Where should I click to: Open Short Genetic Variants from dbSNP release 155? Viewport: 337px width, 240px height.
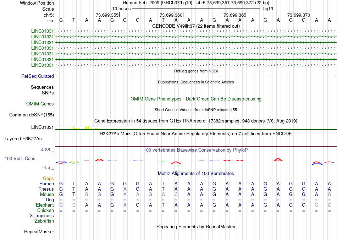click(x=196, y=110)
